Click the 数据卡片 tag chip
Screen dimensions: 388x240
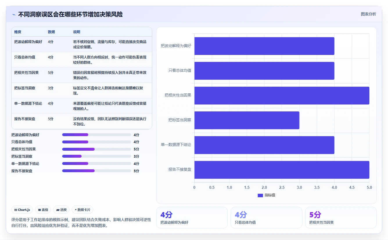coord(82,210)
